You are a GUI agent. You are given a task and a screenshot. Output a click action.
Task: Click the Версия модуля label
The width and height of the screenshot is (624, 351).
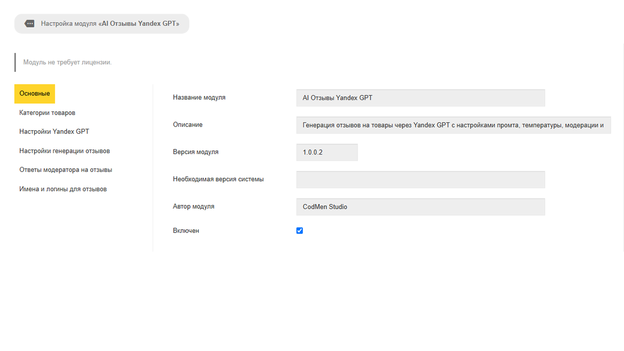click(196, 152)
